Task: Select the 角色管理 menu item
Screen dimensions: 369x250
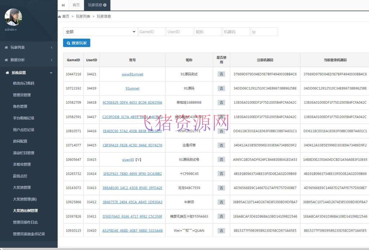Action: (21, 106)
